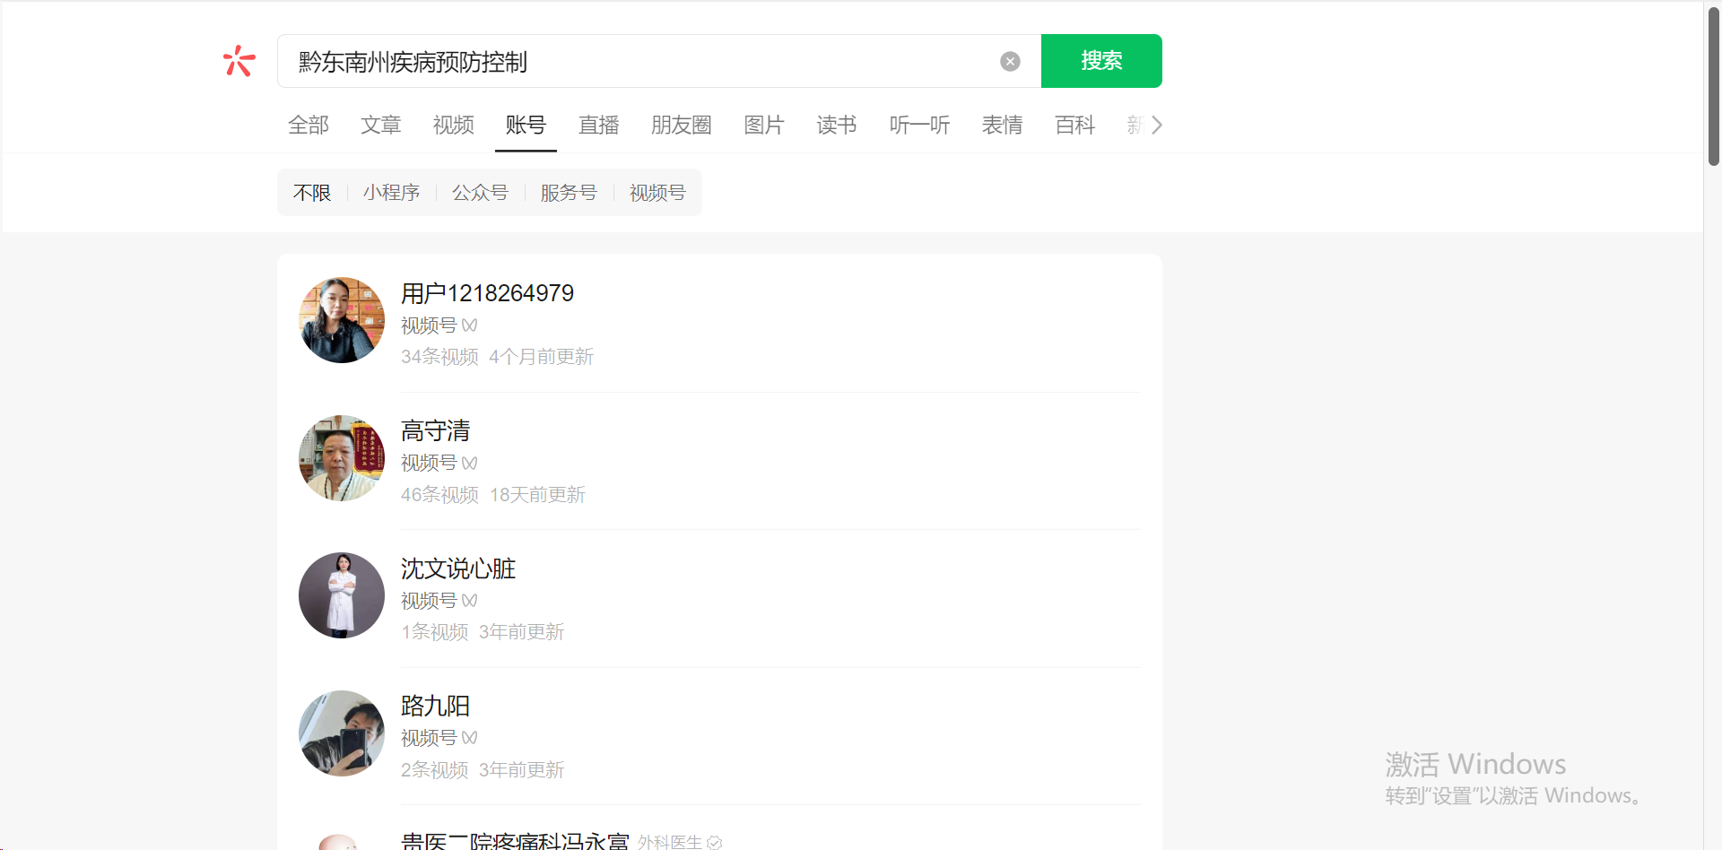Filter accounts by 服务号
1722x850 pixels.
tap(570, 193)
